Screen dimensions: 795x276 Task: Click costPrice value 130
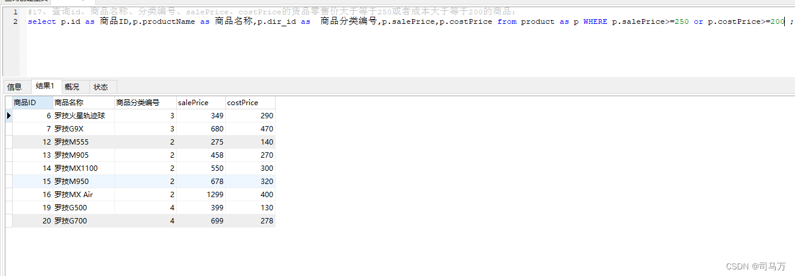[x=250, y=208]
